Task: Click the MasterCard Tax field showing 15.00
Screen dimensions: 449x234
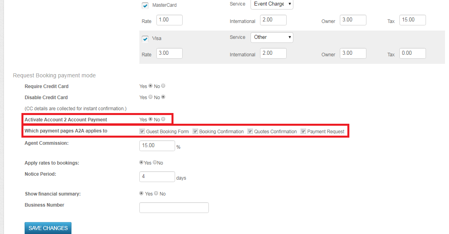Action: pyautogui.click(x=412, y=20)
